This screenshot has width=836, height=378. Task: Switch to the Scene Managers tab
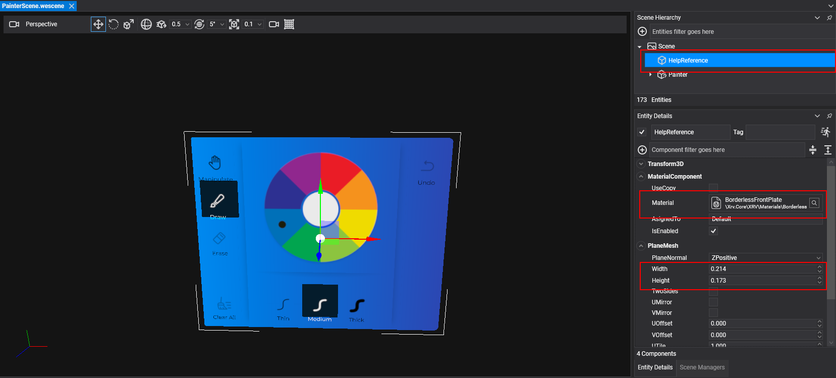702,367
